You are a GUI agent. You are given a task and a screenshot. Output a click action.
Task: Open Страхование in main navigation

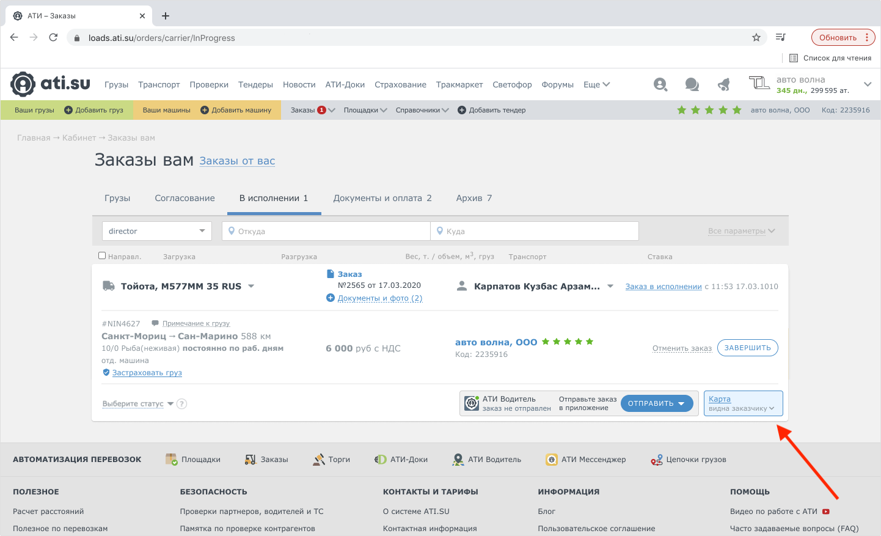coord(401,84)
